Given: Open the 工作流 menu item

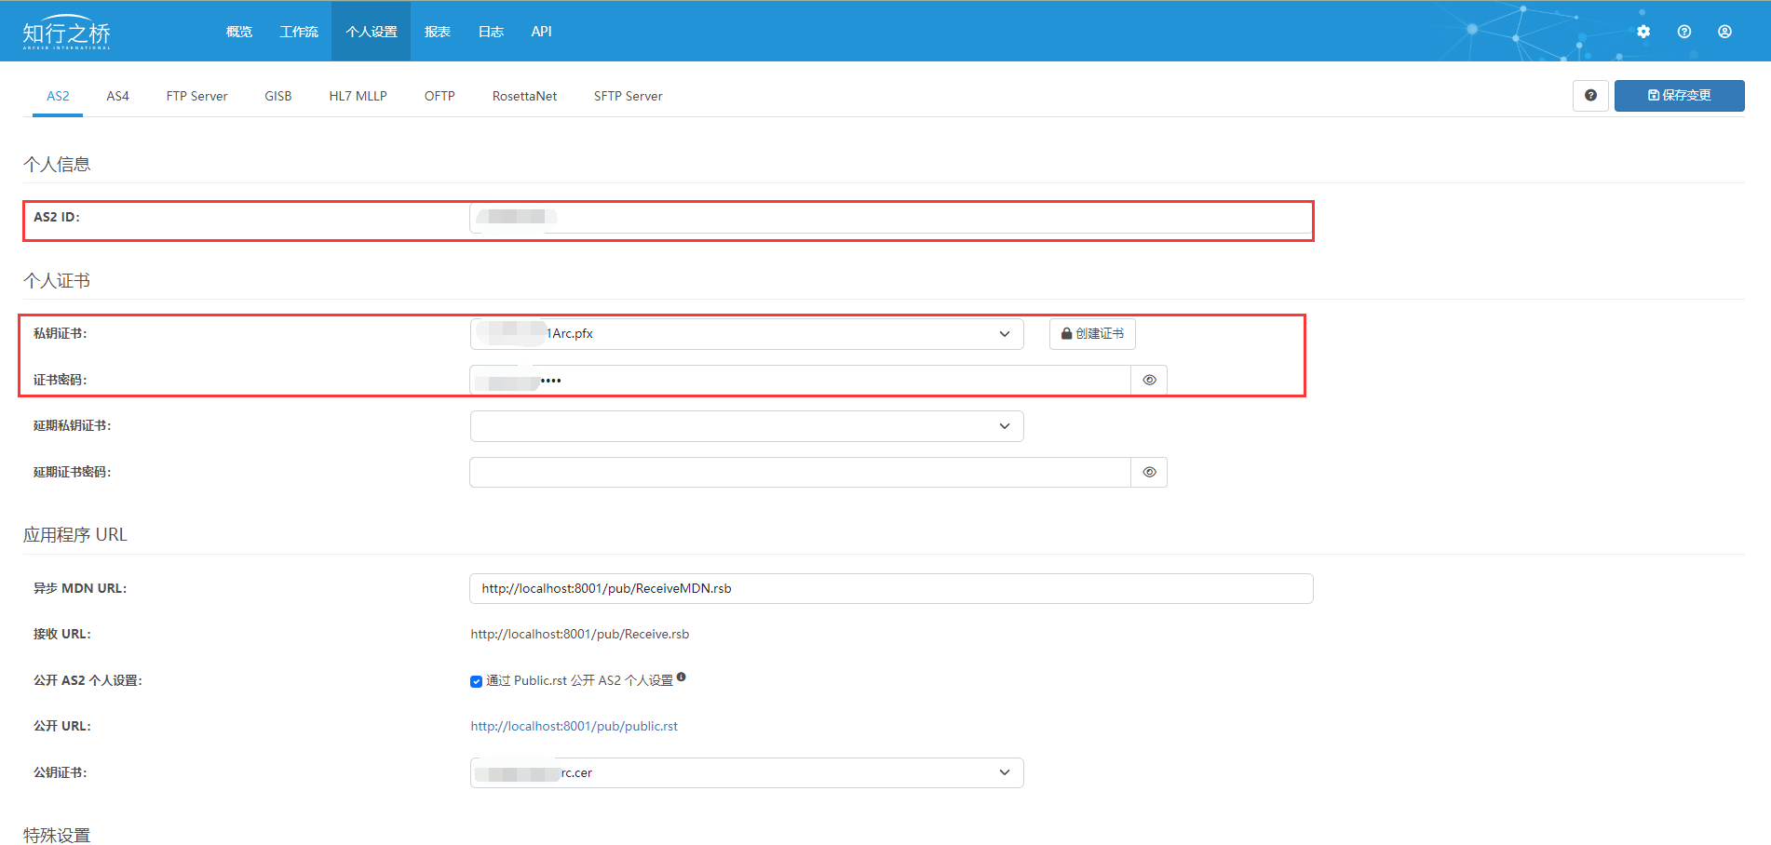Looking at the screenshot, I should coord(299,32).
